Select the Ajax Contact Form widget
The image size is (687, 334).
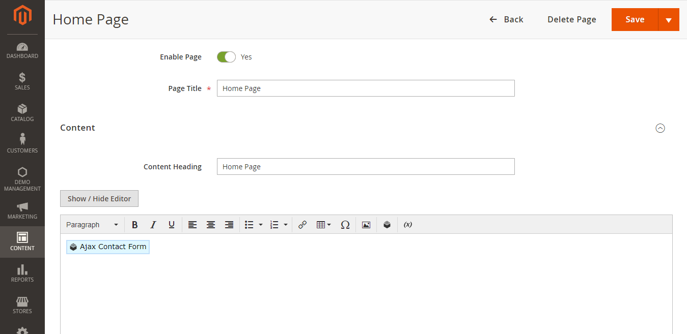(107, 247)
